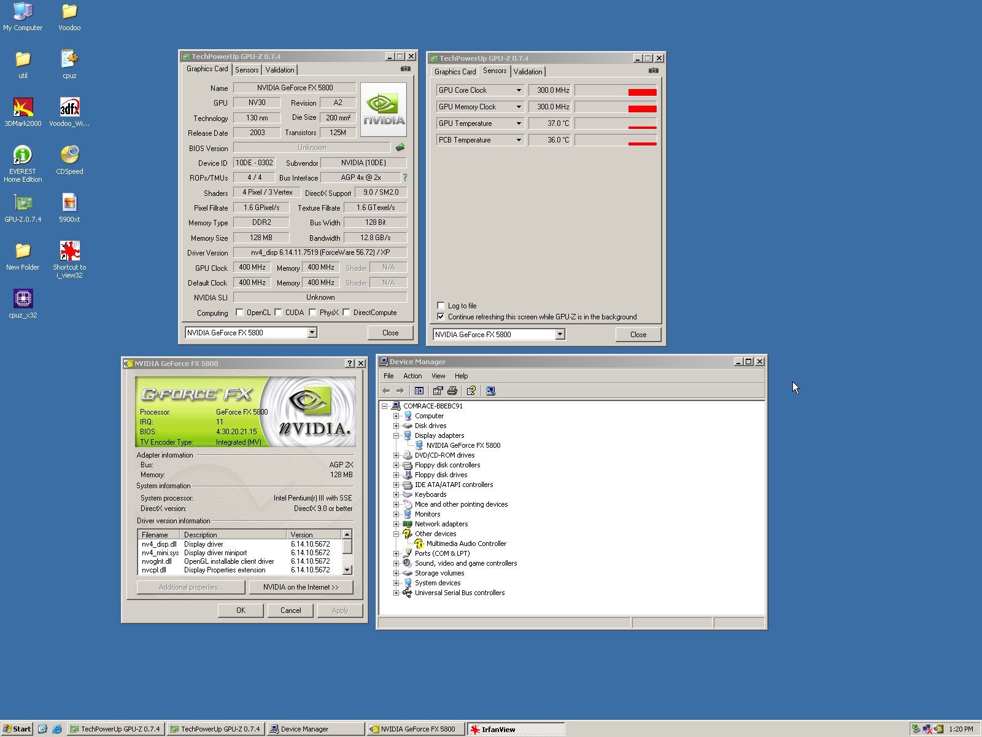Open GPU selector dropdown in Sensors window

click(x=560, y=334)
